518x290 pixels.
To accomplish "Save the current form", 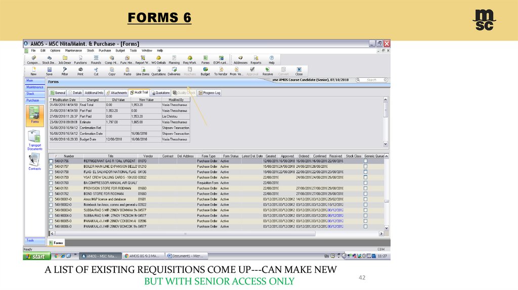I will [49, 71].
